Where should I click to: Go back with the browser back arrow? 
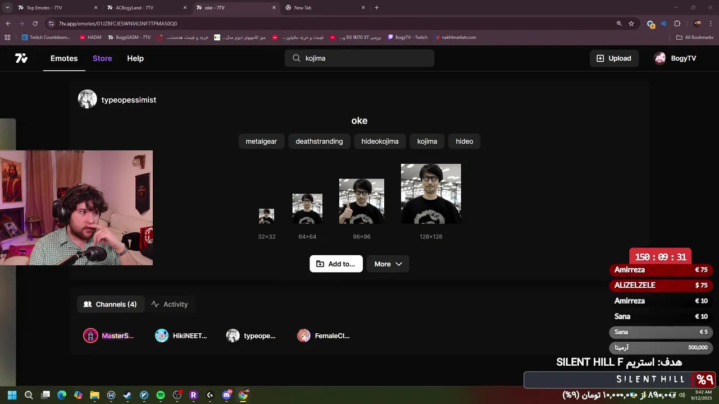pyautogui.click(x=8, y=24)
